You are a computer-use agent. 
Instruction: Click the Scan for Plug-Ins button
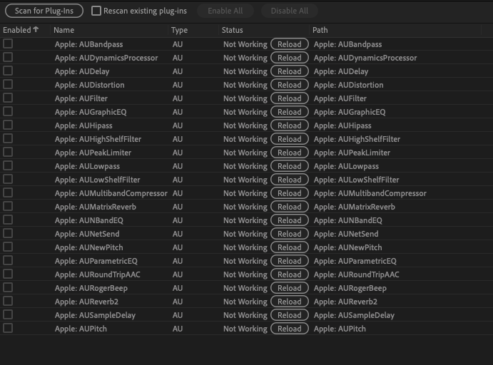(44, 11)
